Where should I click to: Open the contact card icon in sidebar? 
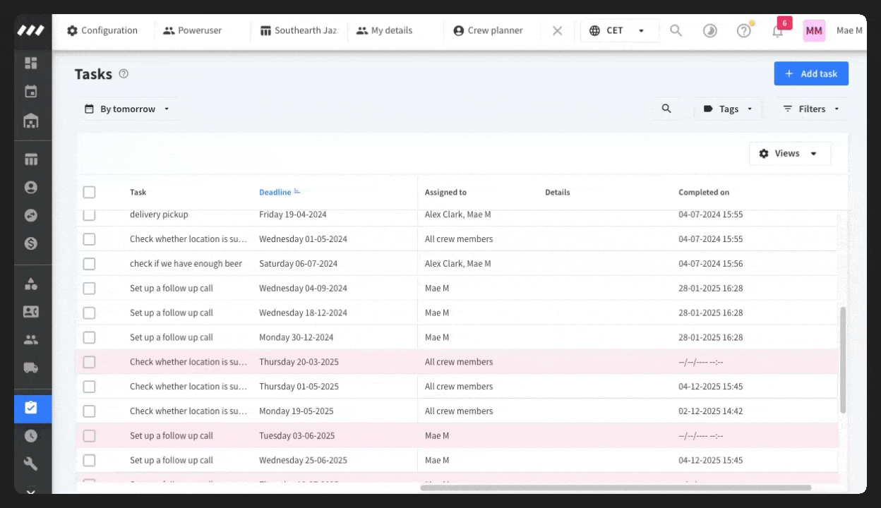31,311
